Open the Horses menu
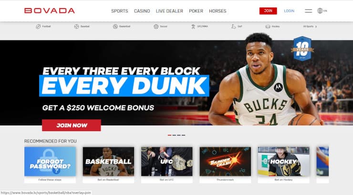 (218, 11)
